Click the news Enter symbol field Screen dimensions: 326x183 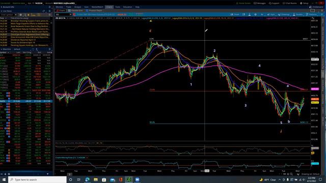(x=8, y=15)
